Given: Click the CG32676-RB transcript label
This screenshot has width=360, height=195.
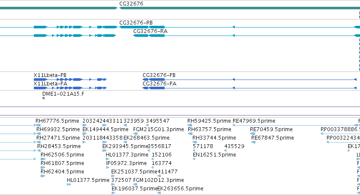Looking at the screenshot, I should coord(136,23).
